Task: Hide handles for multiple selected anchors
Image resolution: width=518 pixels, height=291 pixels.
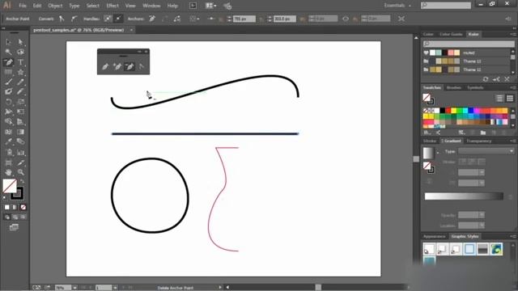Action: [118, 19]
